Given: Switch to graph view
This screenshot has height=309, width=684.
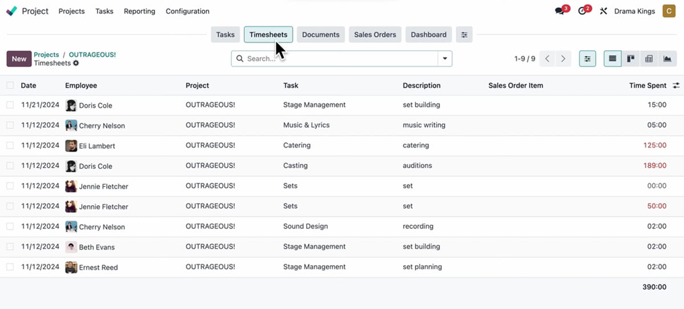Looking at the screenshot, I should (x=667, y=59).
